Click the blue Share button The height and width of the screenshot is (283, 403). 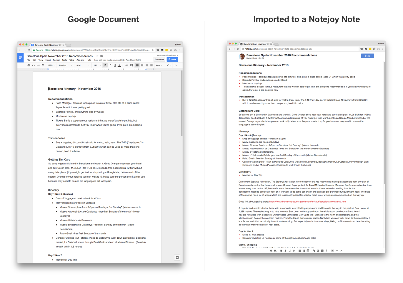tap(172, 59)
